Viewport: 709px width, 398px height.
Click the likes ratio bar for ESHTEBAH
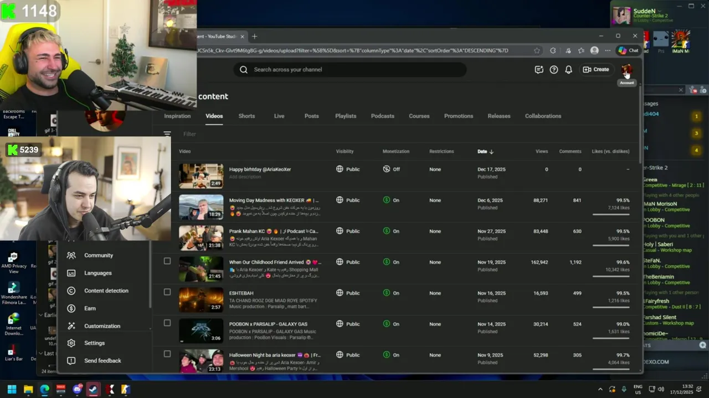(611, 307)
